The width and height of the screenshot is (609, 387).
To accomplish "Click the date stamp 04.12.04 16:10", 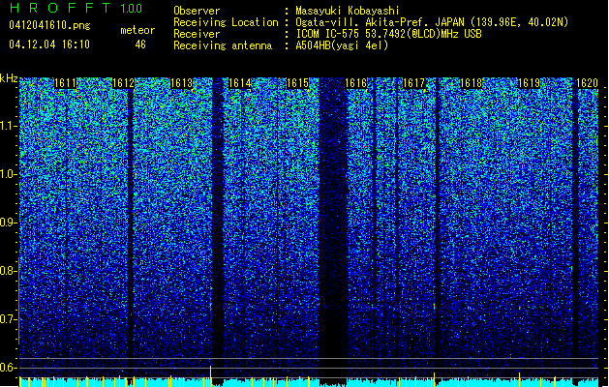I will pos(49,45).
